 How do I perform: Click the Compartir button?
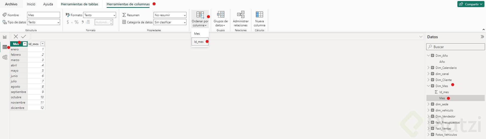pyautogui.click(x=471, y=4)
